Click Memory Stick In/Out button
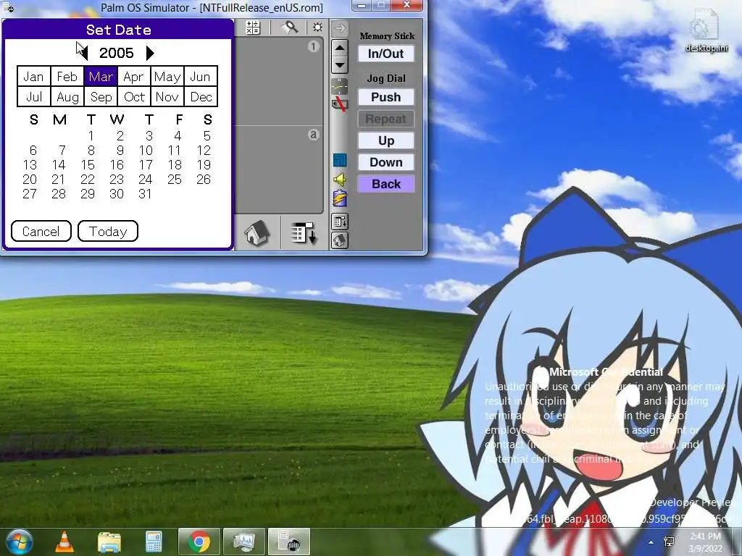 [386, 54]
